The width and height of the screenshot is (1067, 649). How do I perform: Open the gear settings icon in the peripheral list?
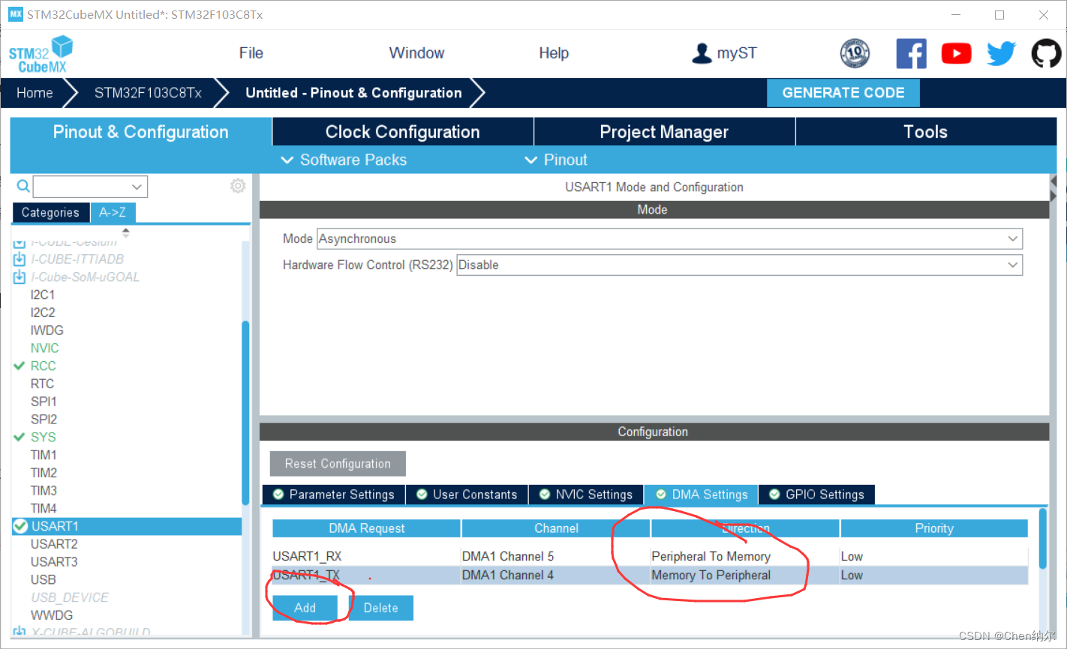pyautogui.click(x=238, y=186)
